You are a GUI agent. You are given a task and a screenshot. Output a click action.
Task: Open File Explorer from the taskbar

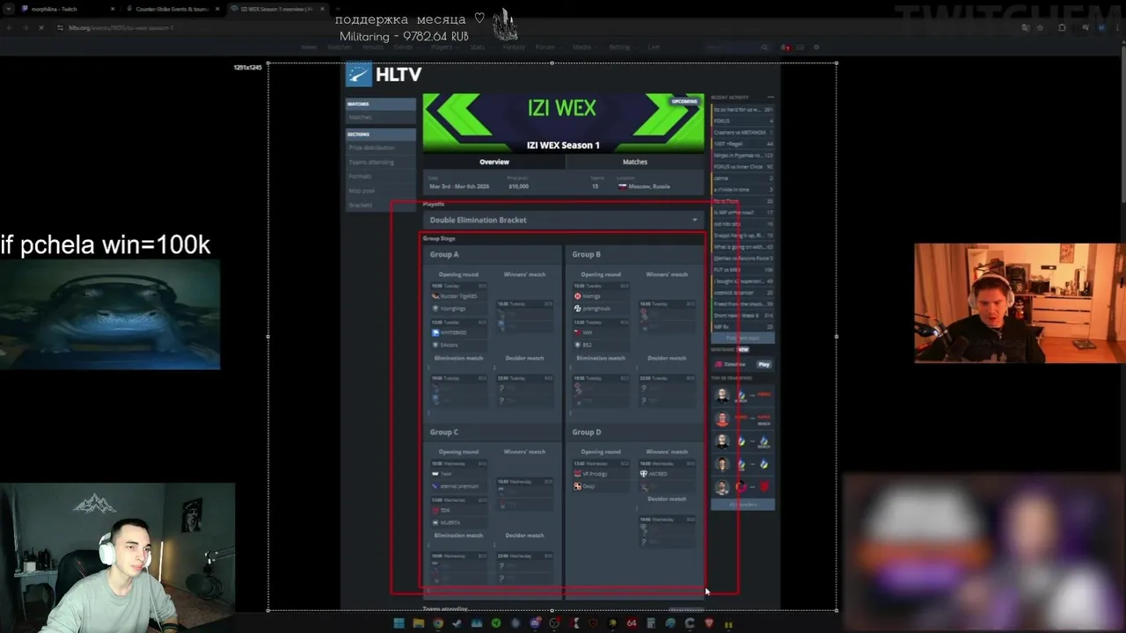click(x=418, y=623)
